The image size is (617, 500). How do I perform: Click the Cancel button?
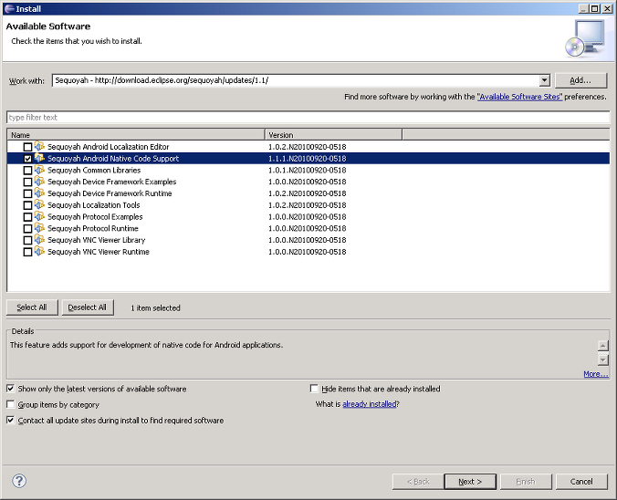(x=581, y=482)
